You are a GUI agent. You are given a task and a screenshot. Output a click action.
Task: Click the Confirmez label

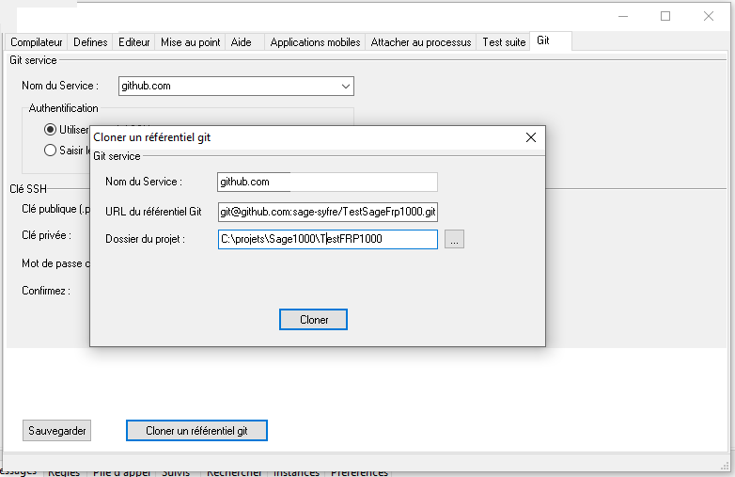pos(46,291)
